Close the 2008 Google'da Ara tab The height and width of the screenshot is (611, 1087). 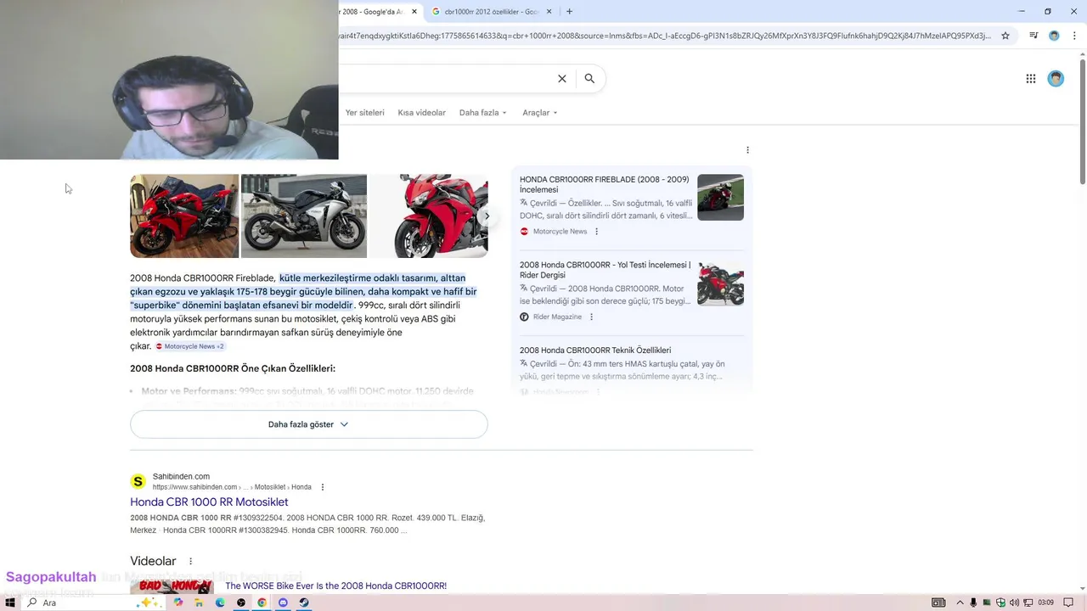pos(414,11)
